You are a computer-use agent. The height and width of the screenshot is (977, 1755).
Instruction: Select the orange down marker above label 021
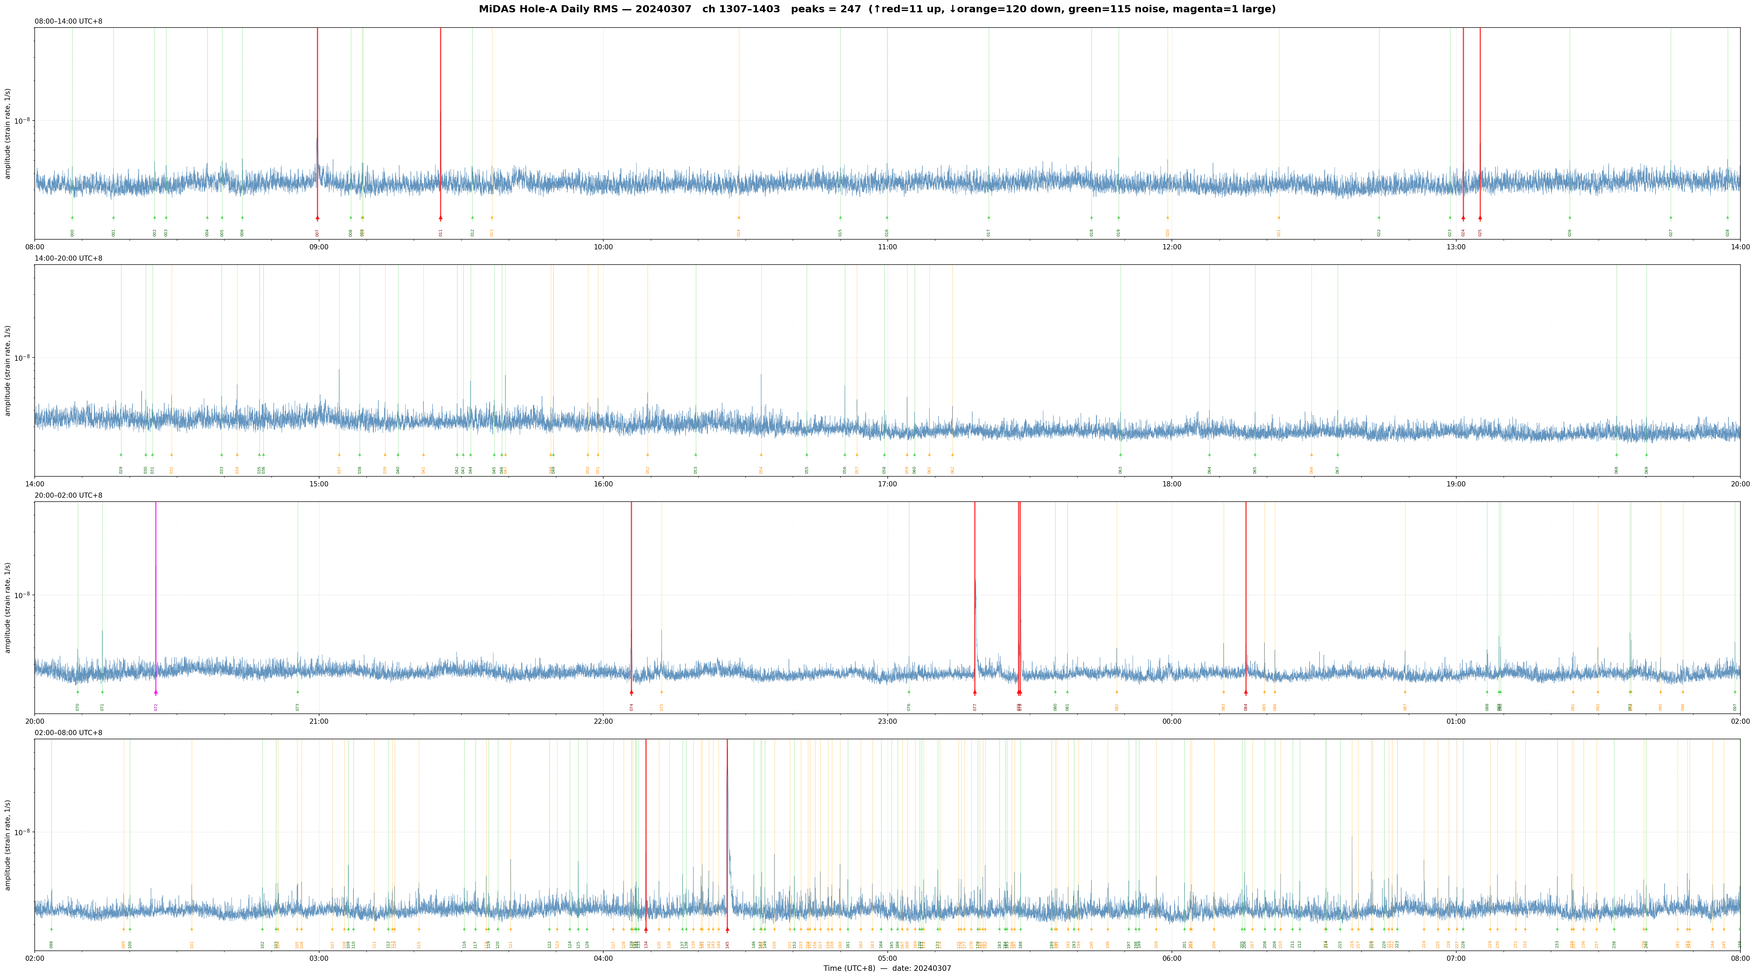(1279, 218)
